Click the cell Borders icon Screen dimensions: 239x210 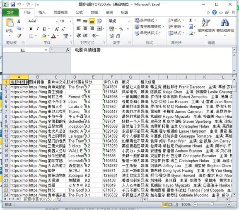click(x=31, y=36)
